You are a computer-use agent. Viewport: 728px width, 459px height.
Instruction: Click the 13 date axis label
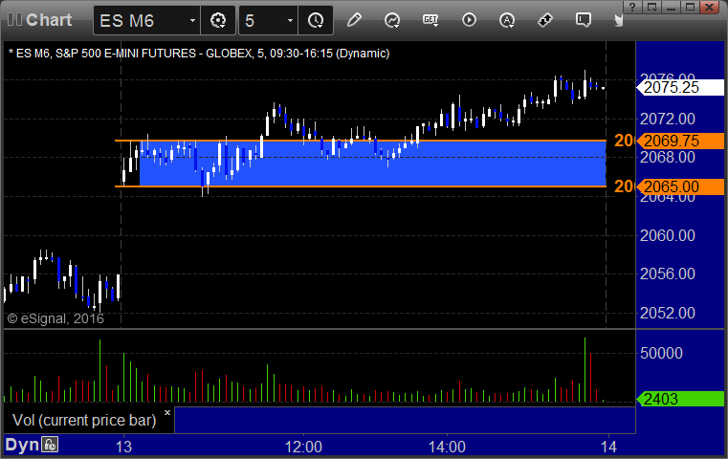[123, 447]
